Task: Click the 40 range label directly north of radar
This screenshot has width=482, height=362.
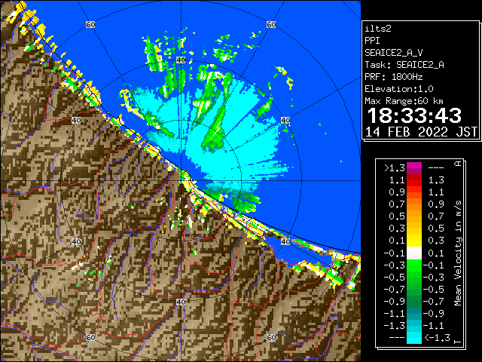Action: pyautogui.click(x=181, y=60)
